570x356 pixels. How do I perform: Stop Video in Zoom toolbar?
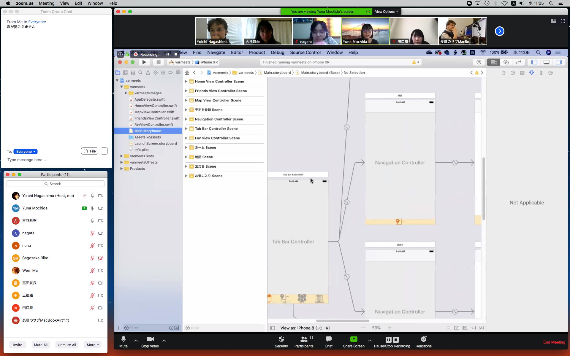(x=150, y=339)
